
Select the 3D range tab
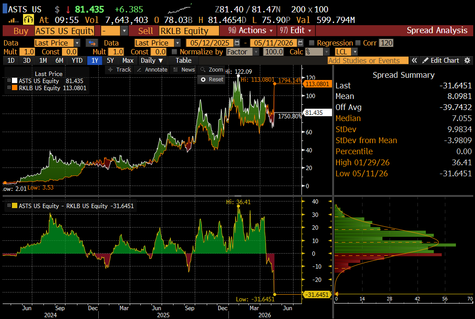click(x=27, y=61)
